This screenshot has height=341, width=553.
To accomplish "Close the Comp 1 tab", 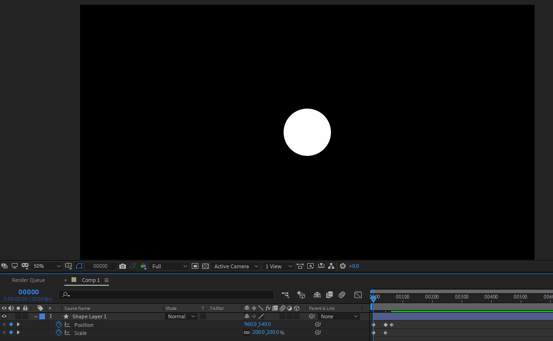I will pos(66,281).
